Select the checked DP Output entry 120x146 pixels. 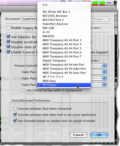64,85
